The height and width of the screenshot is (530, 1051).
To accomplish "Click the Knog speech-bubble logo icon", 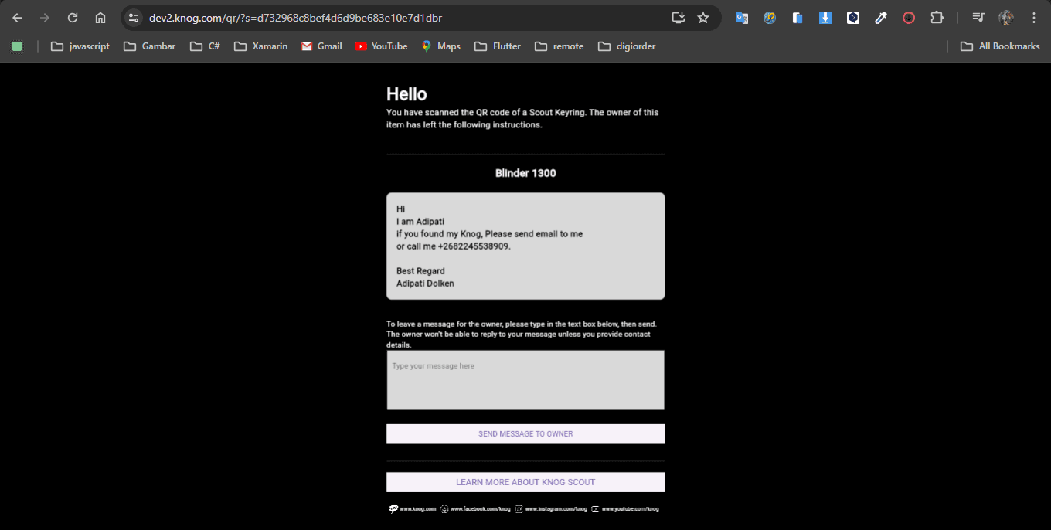I will 393,509.
